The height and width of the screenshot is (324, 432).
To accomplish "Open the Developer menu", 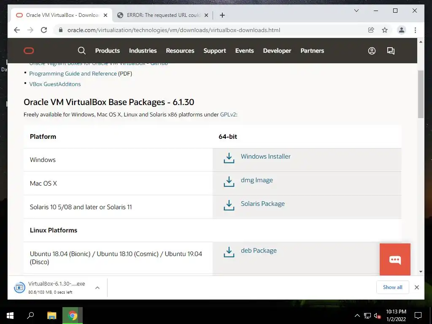I will (277, 51).
